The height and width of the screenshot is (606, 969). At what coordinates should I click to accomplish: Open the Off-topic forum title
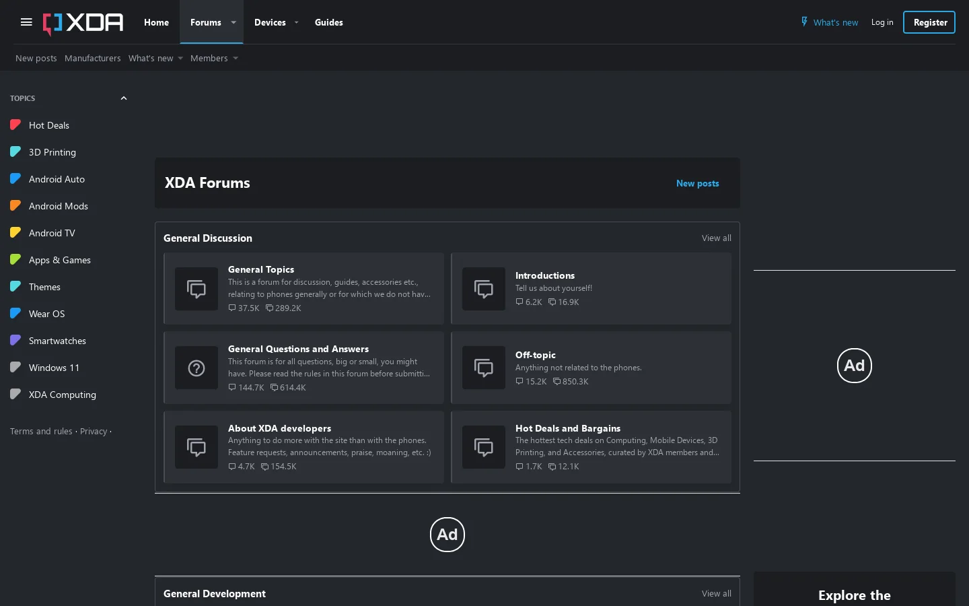536,355
